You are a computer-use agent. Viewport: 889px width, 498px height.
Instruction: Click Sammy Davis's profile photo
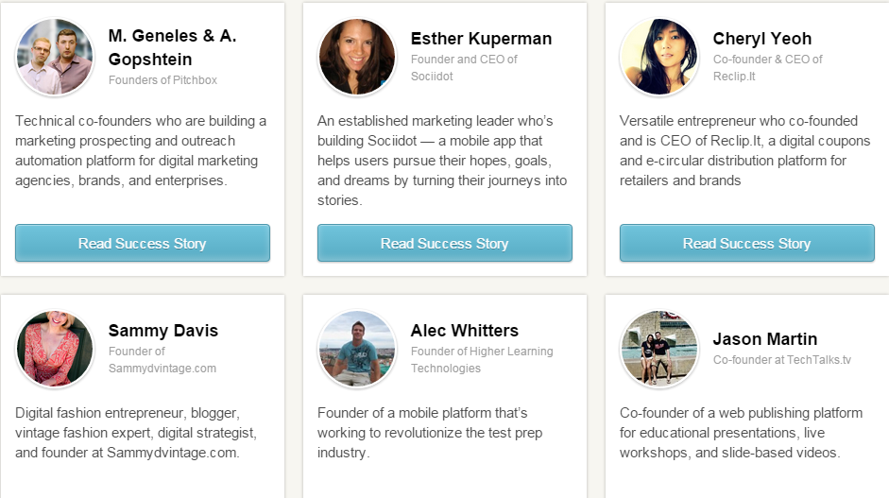[55, 349]
